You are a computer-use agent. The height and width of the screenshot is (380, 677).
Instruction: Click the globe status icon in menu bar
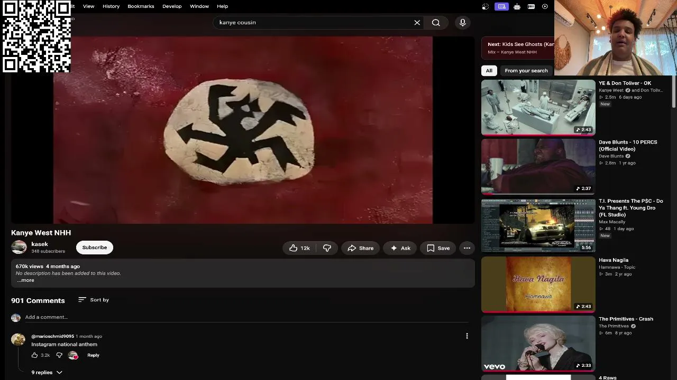coord(486,6)
